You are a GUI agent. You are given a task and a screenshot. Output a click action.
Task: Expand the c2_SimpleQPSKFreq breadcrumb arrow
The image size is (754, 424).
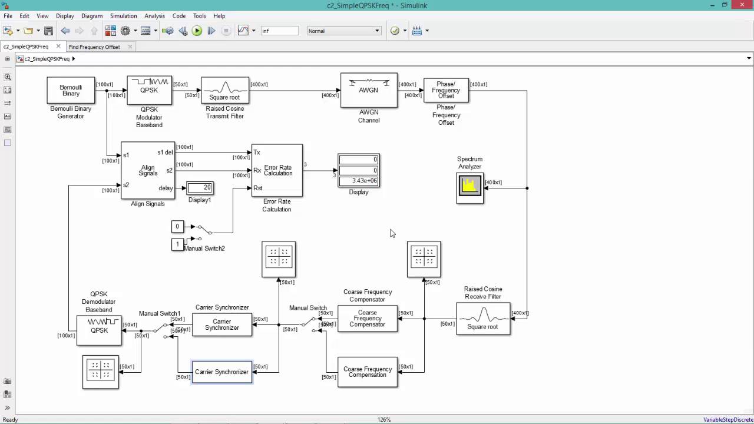pos(74,59)
